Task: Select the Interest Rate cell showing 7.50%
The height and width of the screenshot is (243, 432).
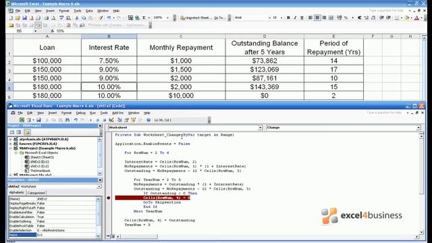Action: pyautogui.click(x=109, y=61)
